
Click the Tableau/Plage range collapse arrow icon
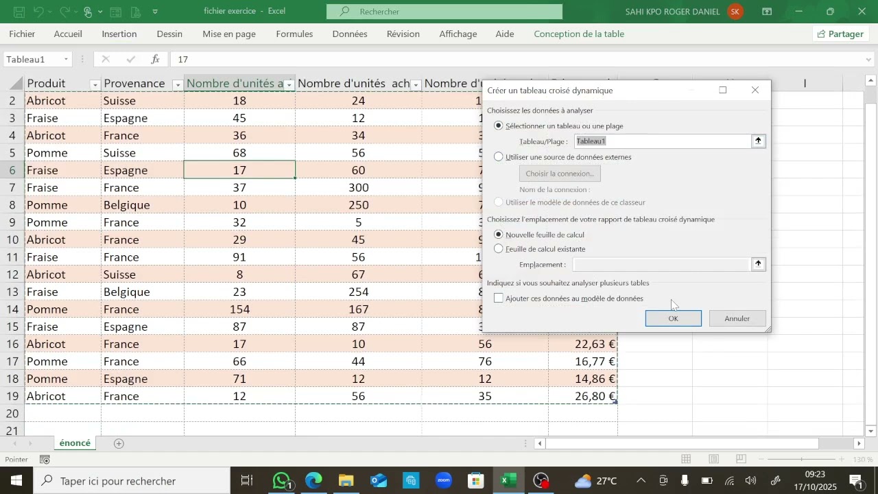(x=759, y=141)
